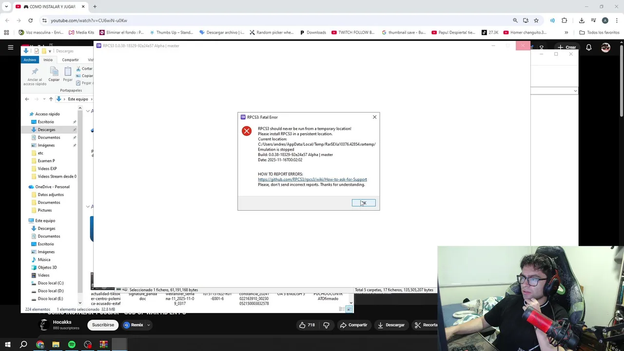This screenshot has width=624, height=351.
Task: Expand the Remix dropdown arrow
Action: pyautogui.click(x=148, y=325)
